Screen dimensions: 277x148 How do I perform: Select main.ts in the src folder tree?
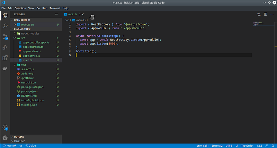coord(36,60)
